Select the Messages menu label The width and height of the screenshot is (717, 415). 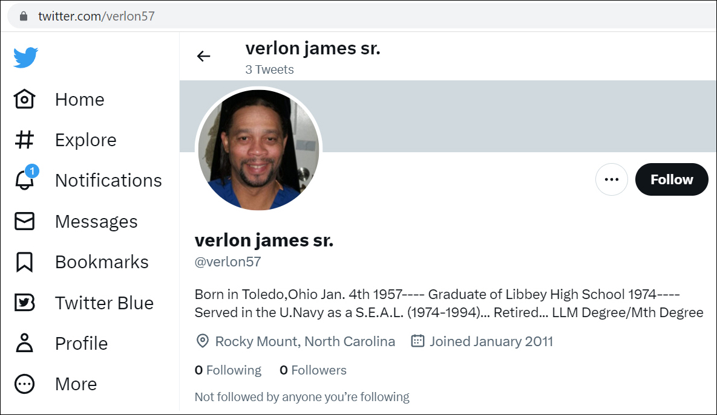pos(96,222)
